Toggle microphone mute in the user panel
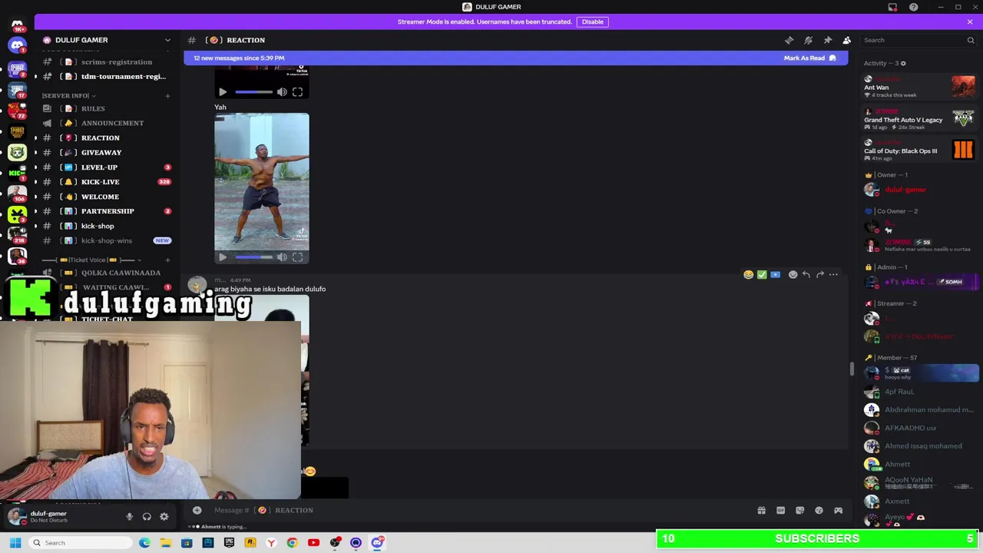Screen dimensions: 983x553 point(129,517)
